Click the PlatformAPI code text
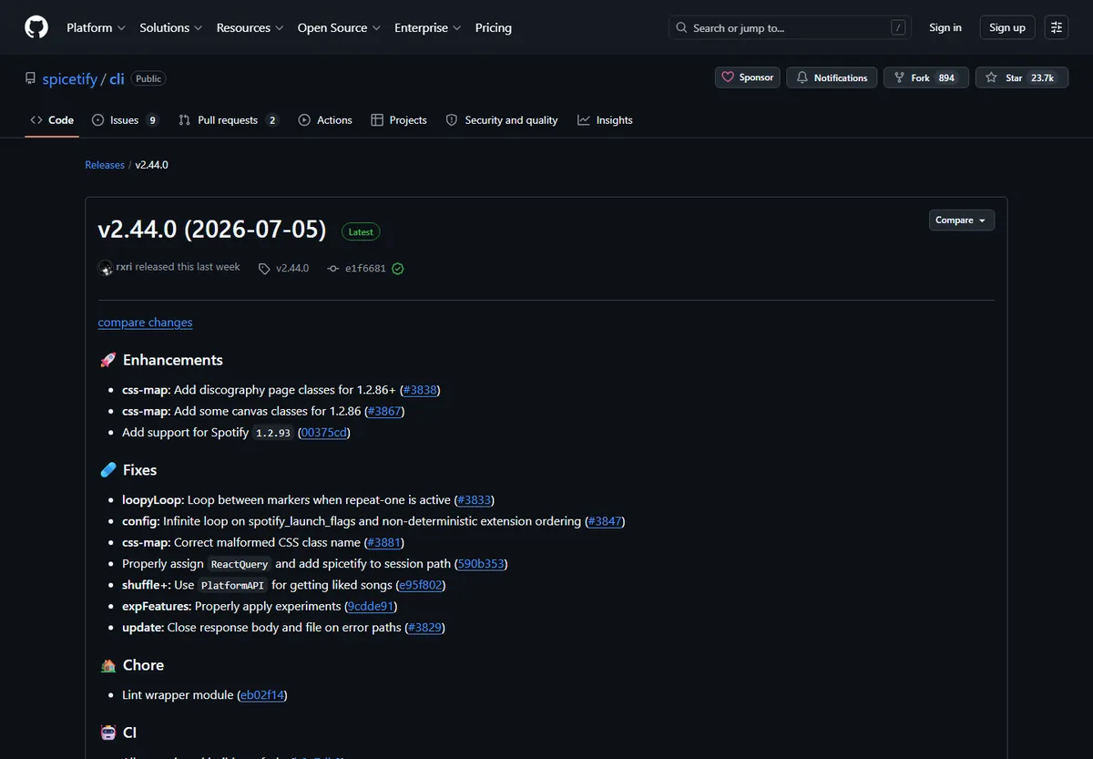Screen dimensions: 1093x759 [232, 585]
